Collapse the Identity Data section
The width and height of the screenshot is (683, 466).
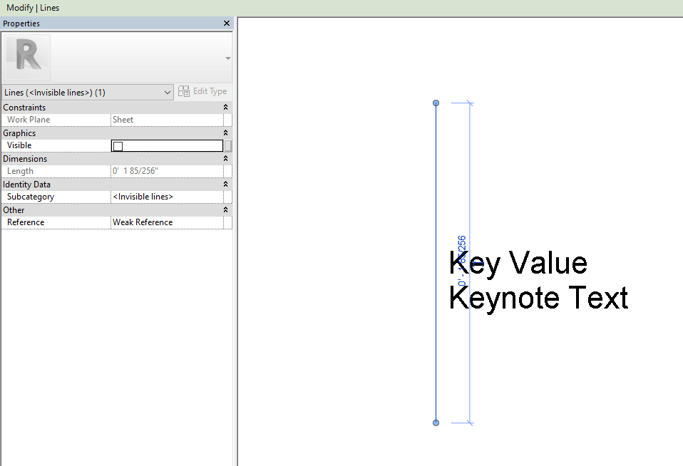[x=225, y=185]
